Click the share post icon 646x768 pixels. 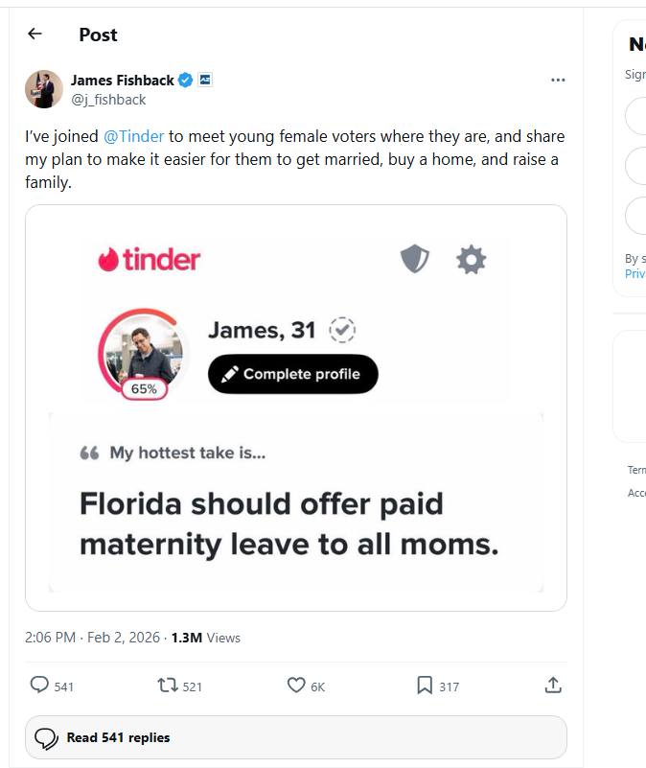click(552, 686)
